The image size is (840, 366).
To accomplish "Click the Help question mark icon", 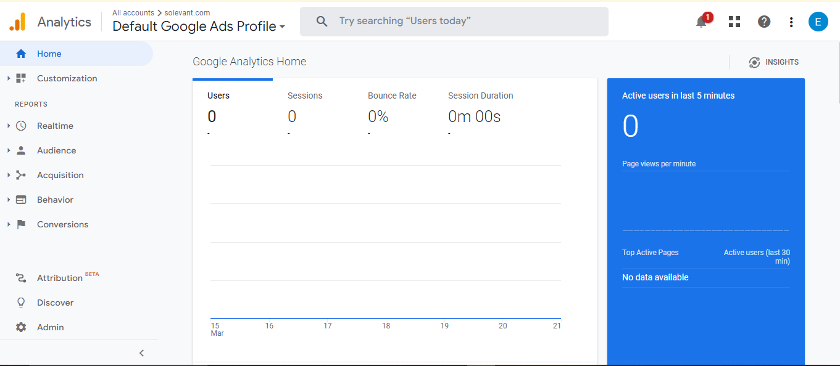I will [x=763, y=21].
